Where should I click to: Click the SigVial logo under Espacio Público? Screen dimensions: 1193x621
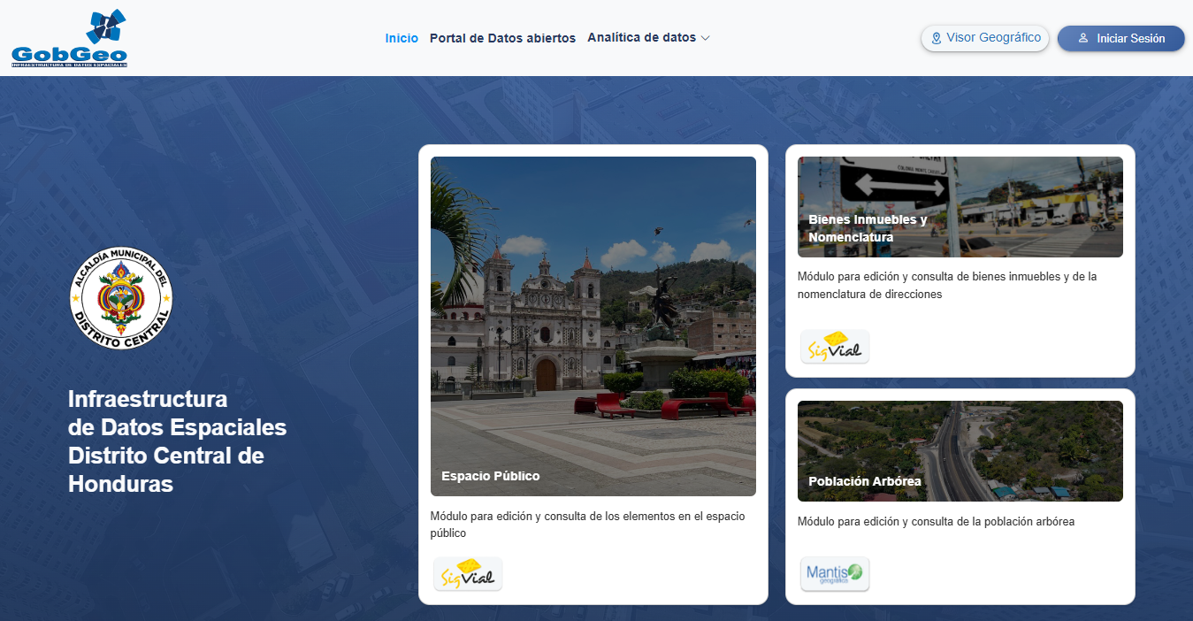[468, 574]
